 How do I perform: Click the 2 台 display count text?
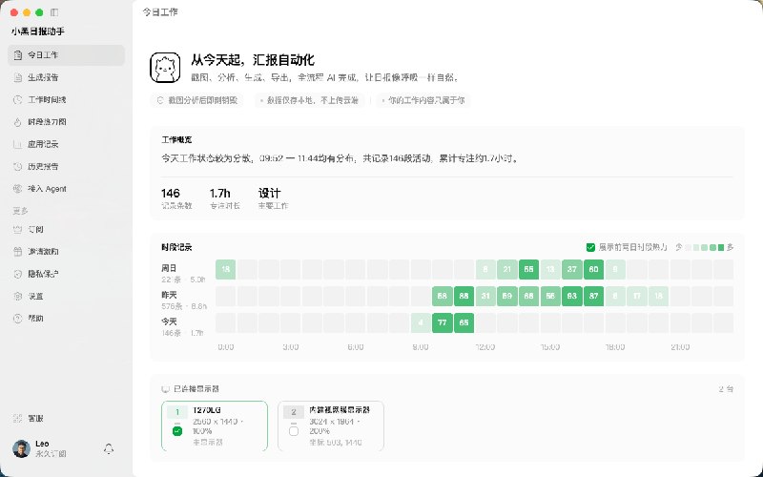point(726,389)
